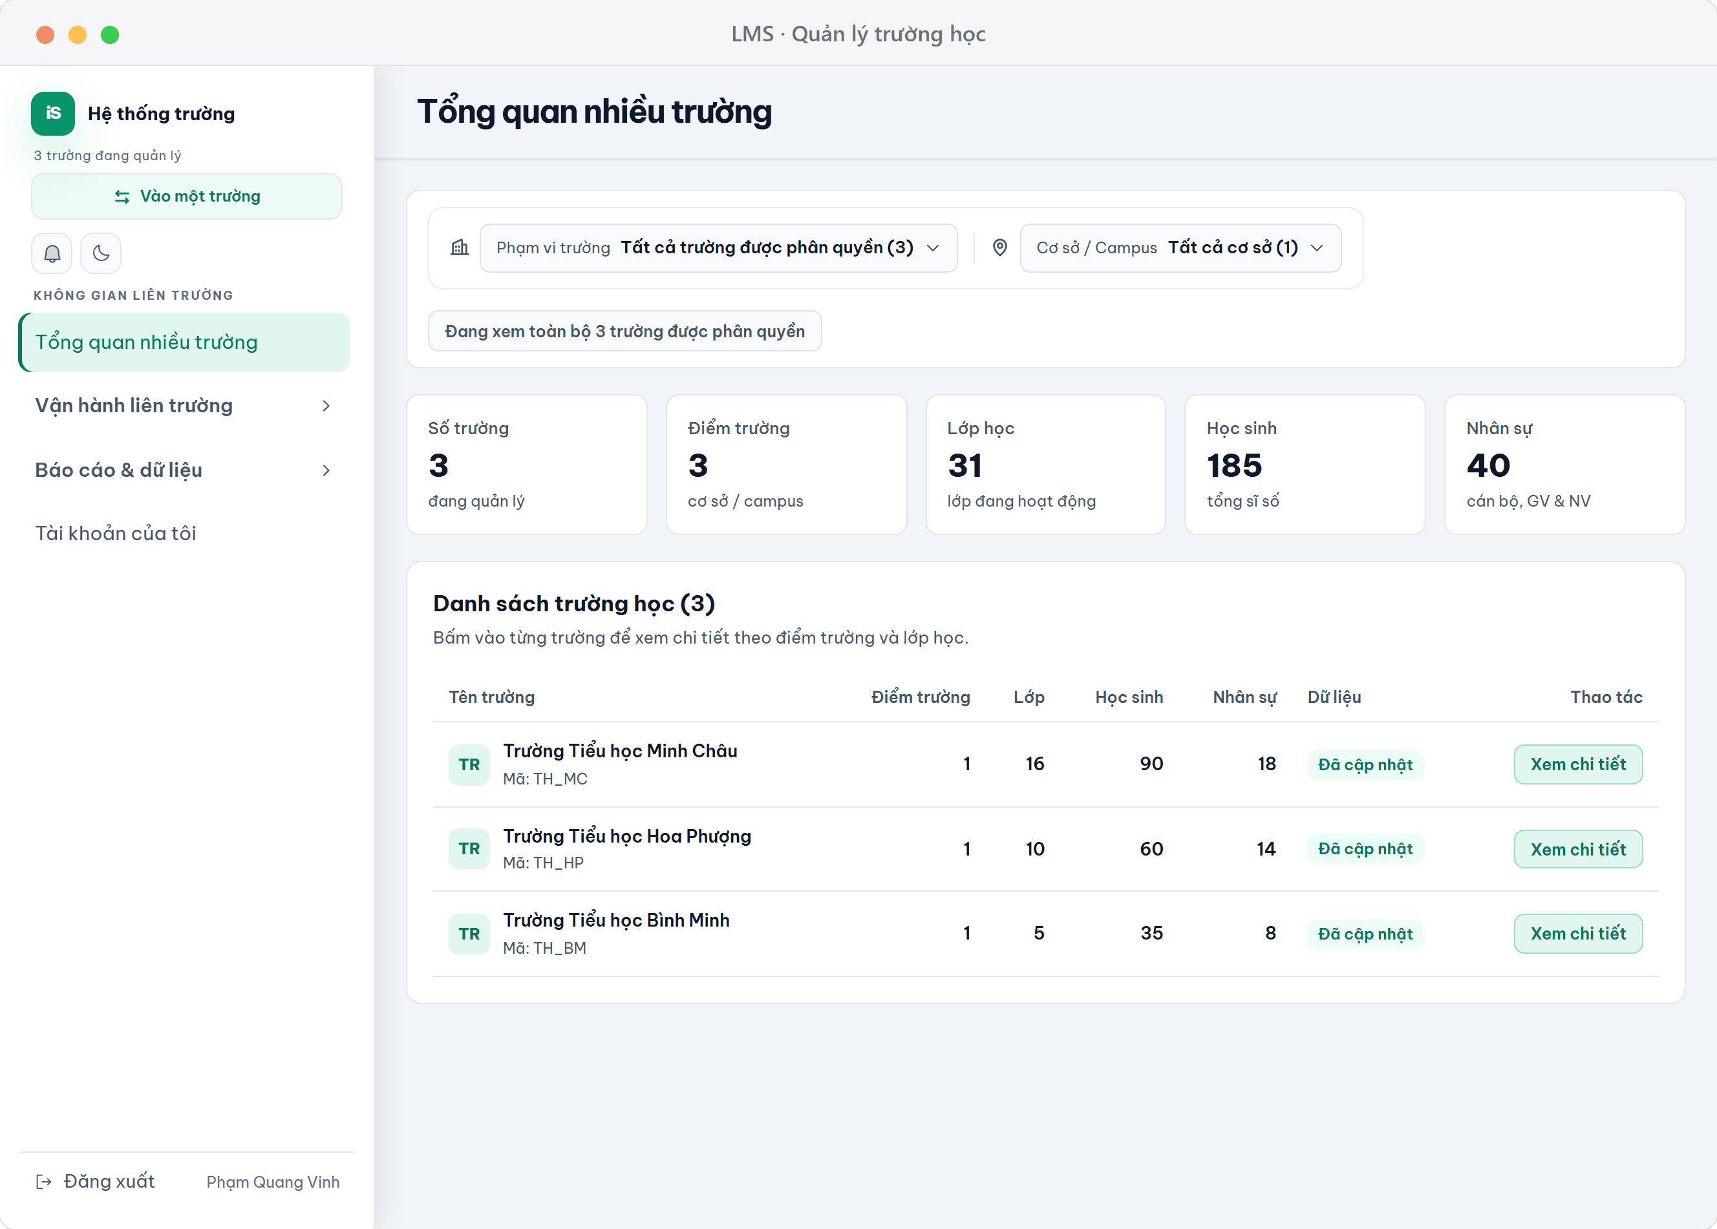
Task: Open notifications bell icon
Action: [52, 253]
